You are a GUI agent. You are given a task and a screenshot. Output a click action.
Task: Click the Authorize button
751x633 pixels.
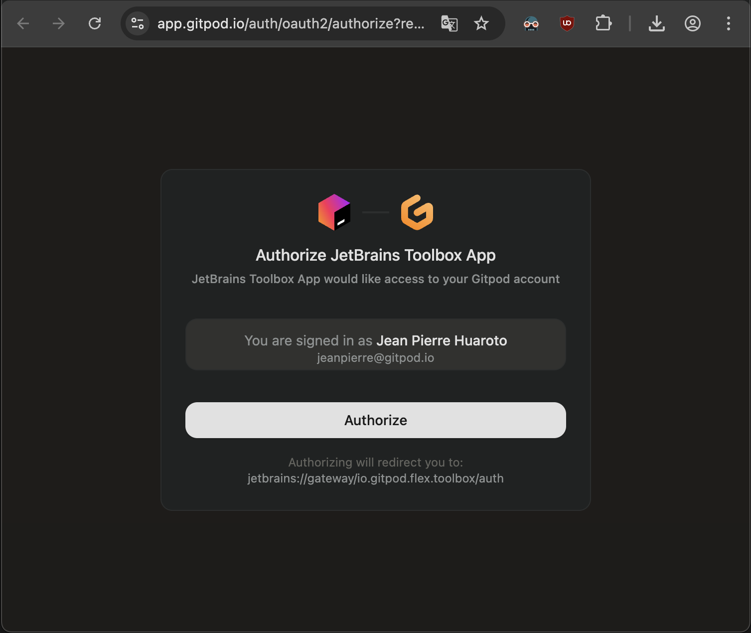click(x=375, y=420)
